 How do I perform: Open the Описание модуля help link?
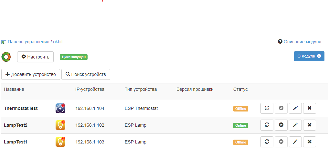tap(302, 42)
